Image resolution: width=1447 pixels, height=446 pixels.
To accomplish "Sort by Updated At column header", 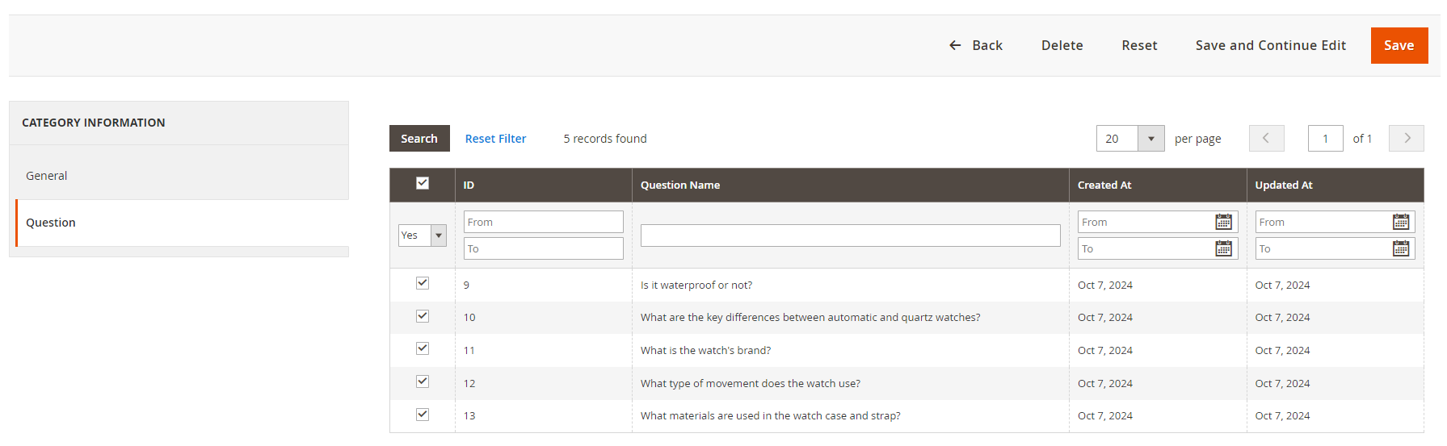I will (x=1336, y=185).
